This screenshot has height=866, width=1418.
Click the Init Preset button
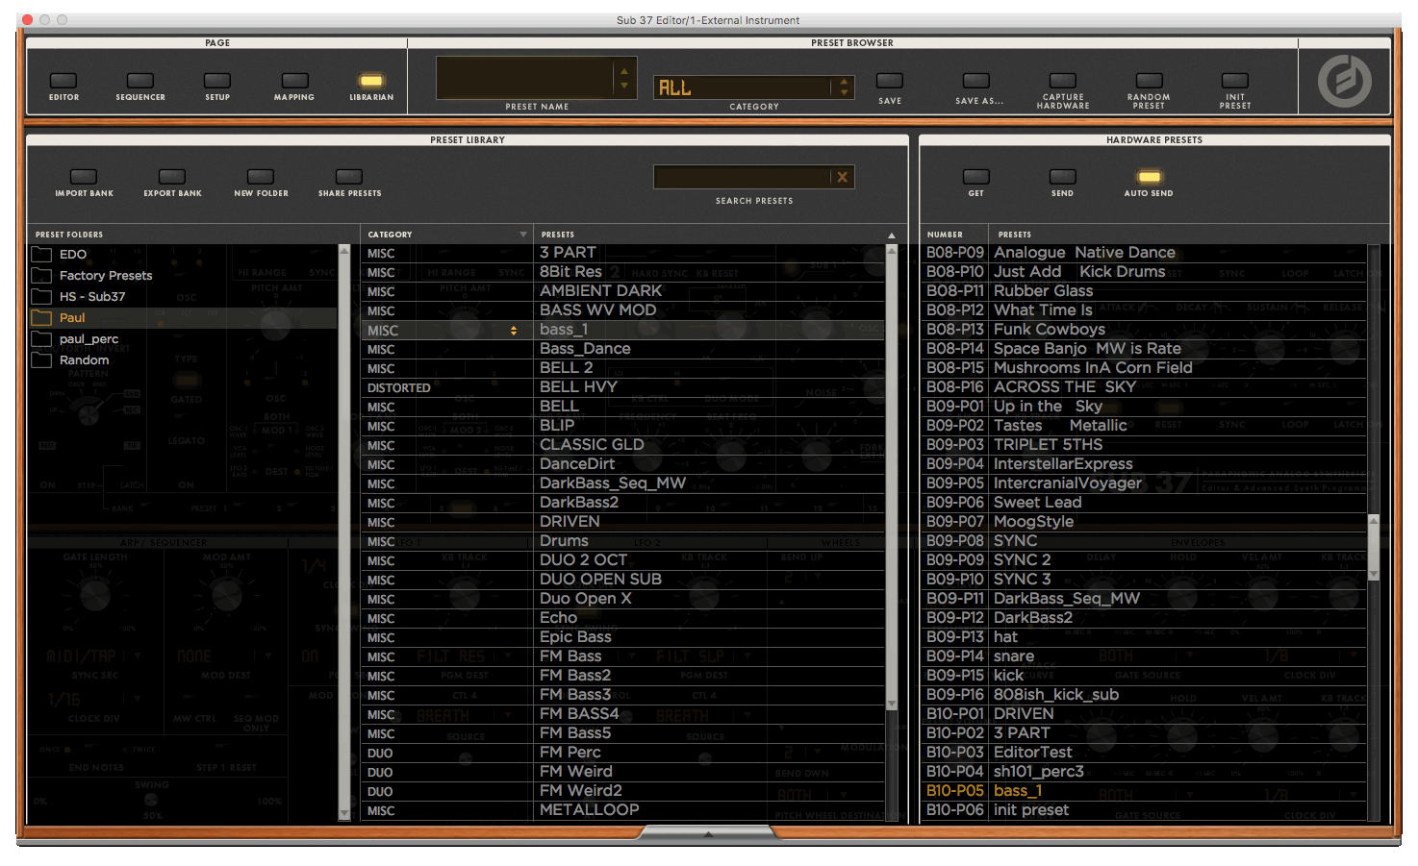click(x=1235, y=81)
